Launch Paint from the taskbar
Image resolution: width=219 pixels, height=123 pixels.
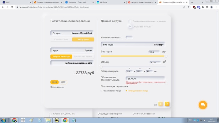[x=31, y=120]
